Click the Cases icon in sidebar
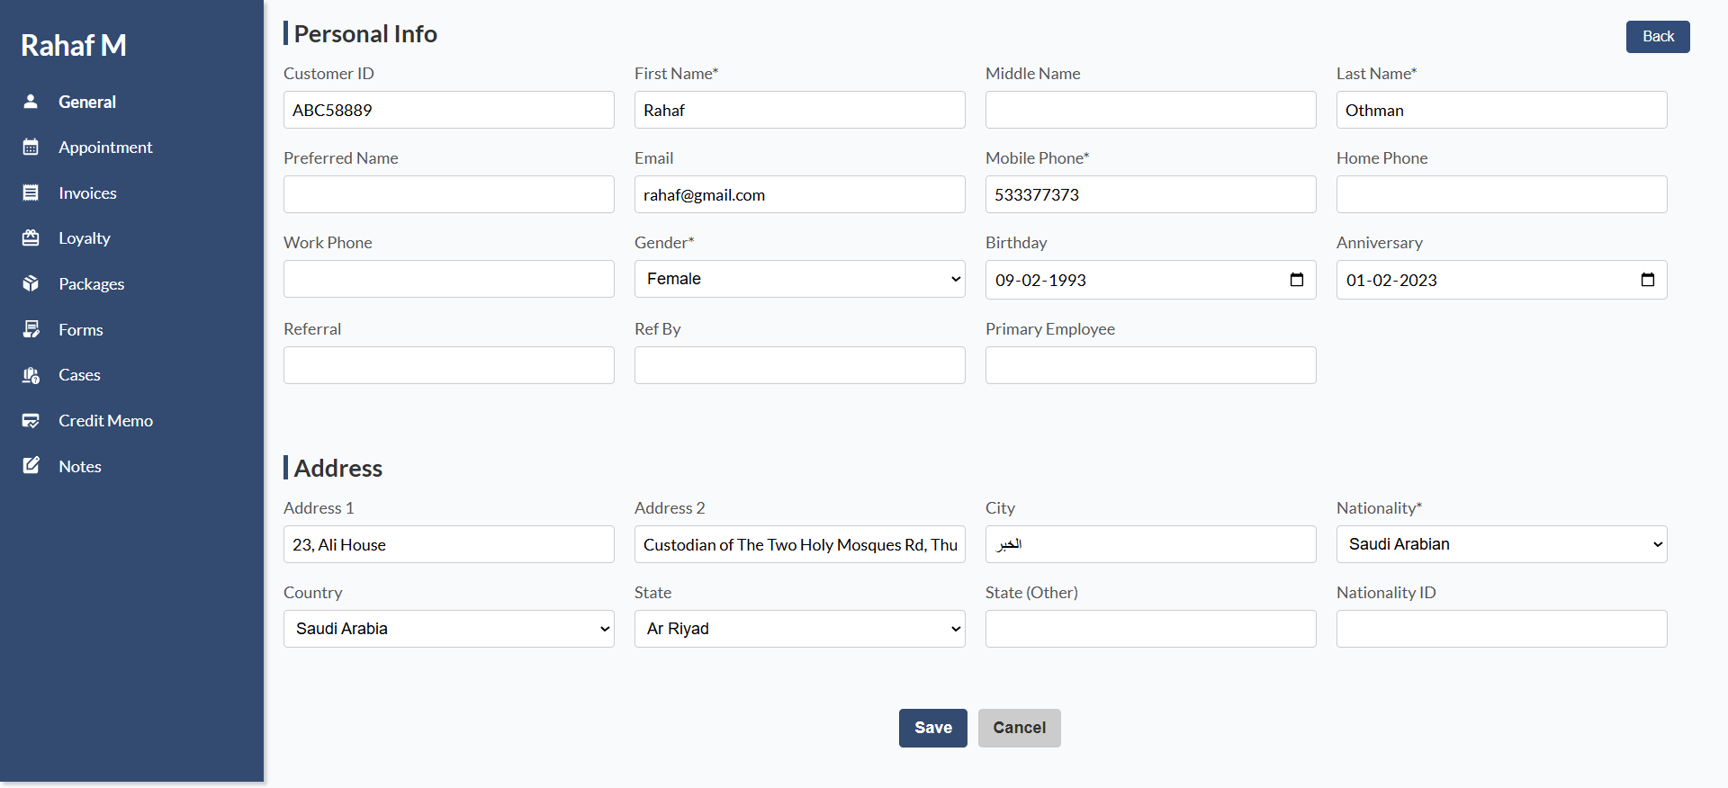The height and width of the screenshot is (788, 1728). tap(31, 375)
